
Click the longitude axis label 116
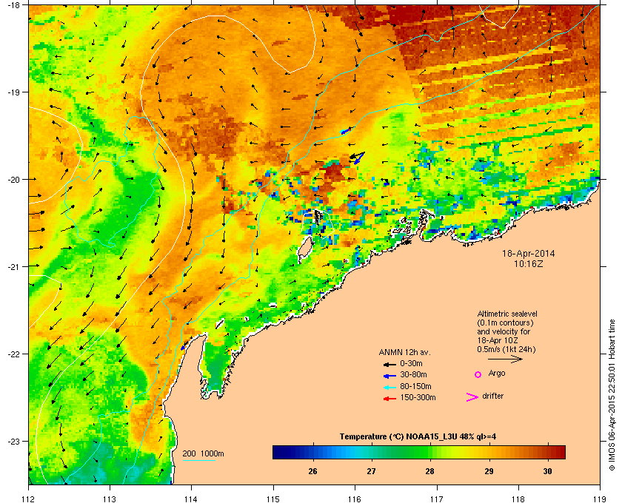[355, 499]
